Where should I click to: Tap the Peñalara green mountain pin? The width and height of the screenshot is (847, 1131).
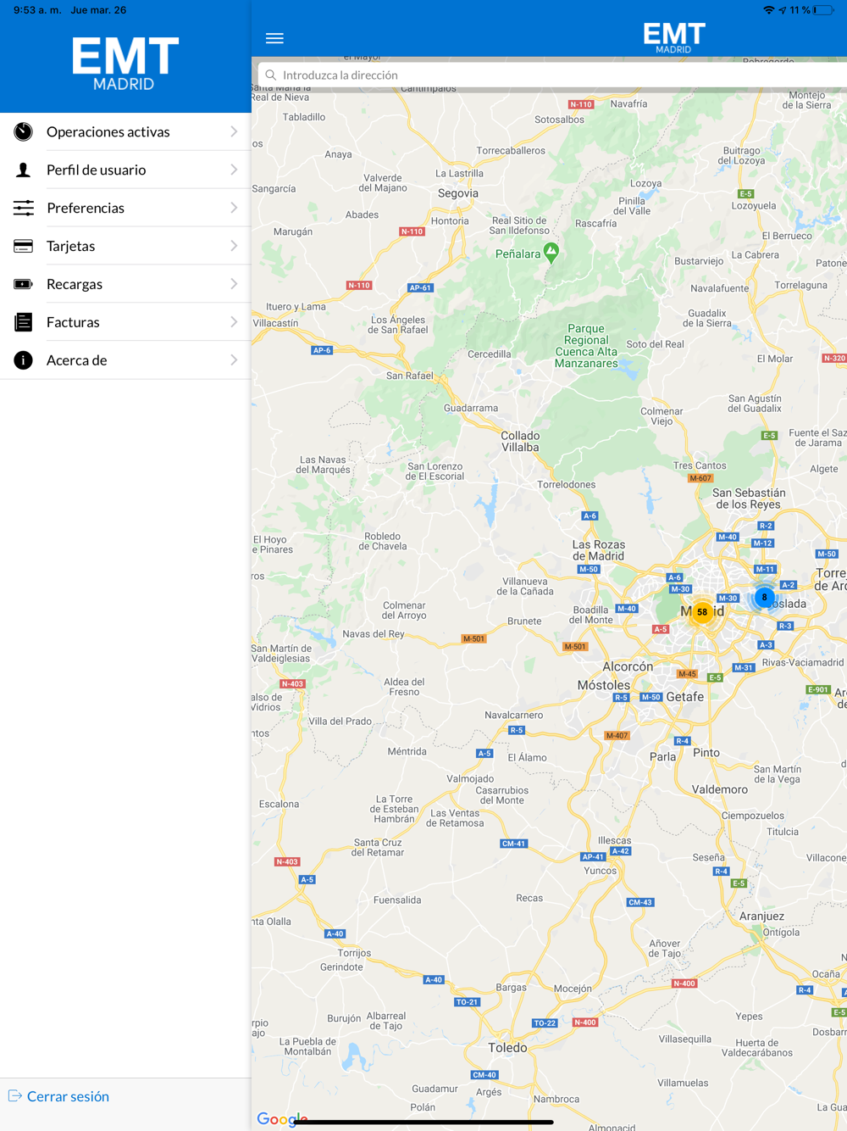coord(551,252)
